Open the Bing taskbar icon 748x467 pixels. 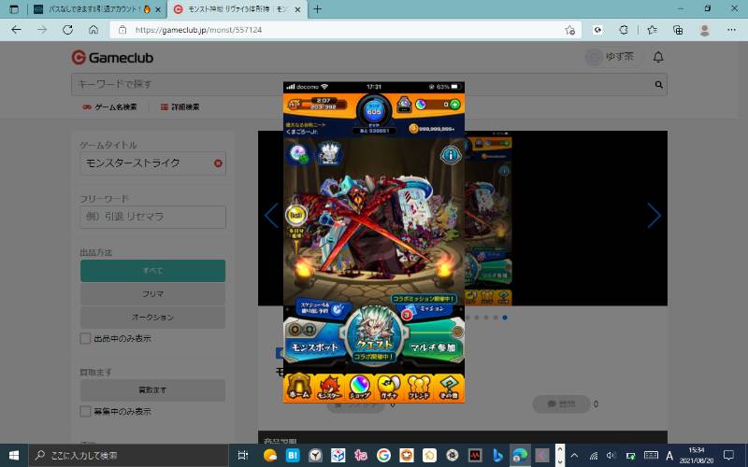coord(498,456)
